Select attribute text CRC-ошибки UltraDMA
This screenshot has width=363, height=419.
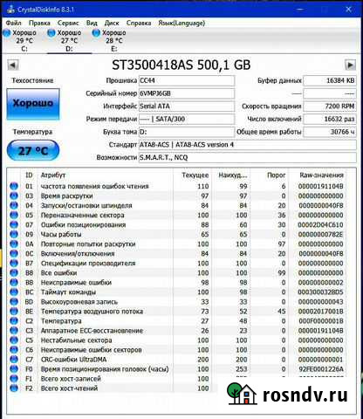(73, 360)
